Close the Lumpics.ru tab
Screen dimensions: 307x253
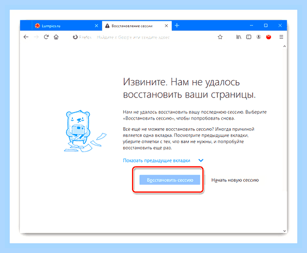click(97, 26)
